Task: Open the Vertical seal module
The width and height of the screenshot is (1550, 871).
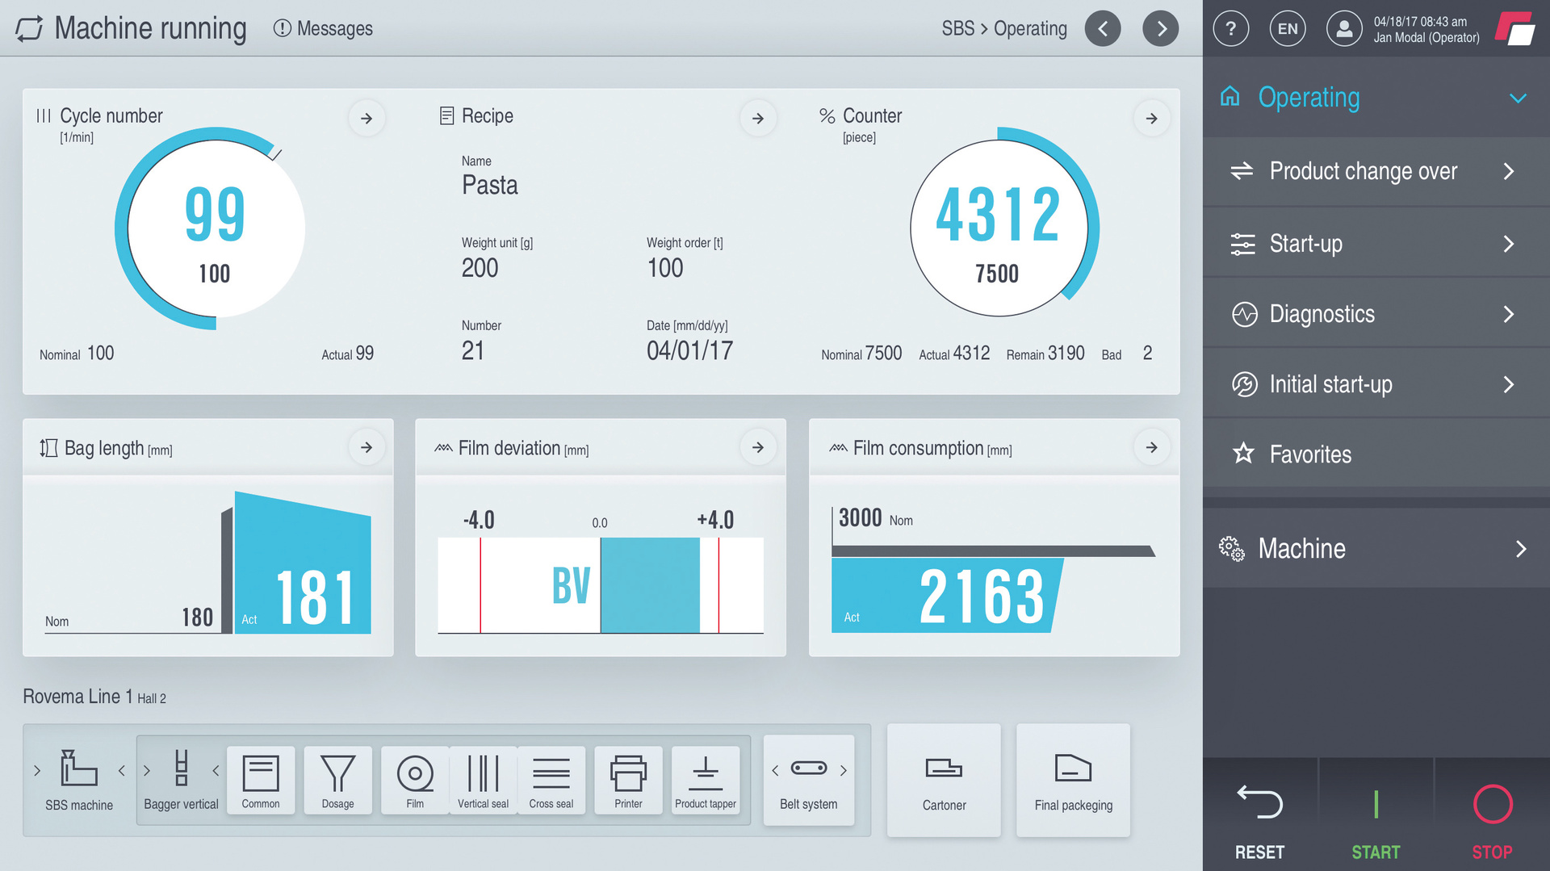Action: tap(483, 780)
